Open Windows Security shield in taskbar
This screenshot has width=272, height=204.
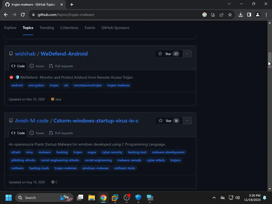click(138, 198)
